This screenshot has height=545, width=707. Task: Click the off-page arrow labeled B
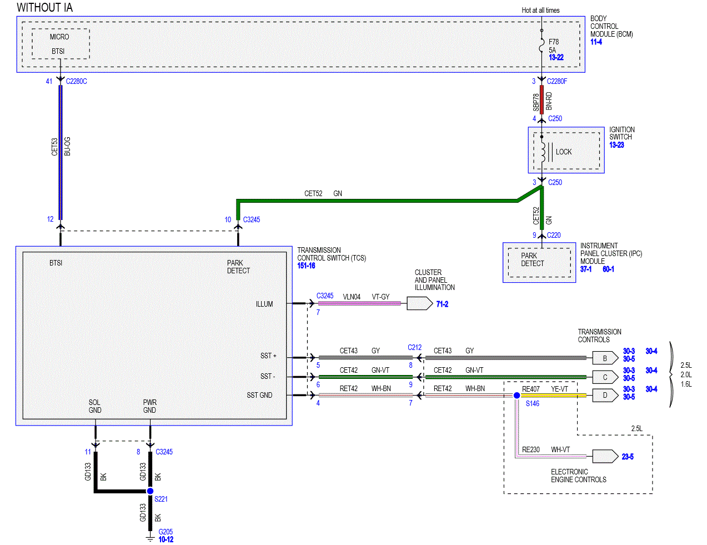coord(605,358)
